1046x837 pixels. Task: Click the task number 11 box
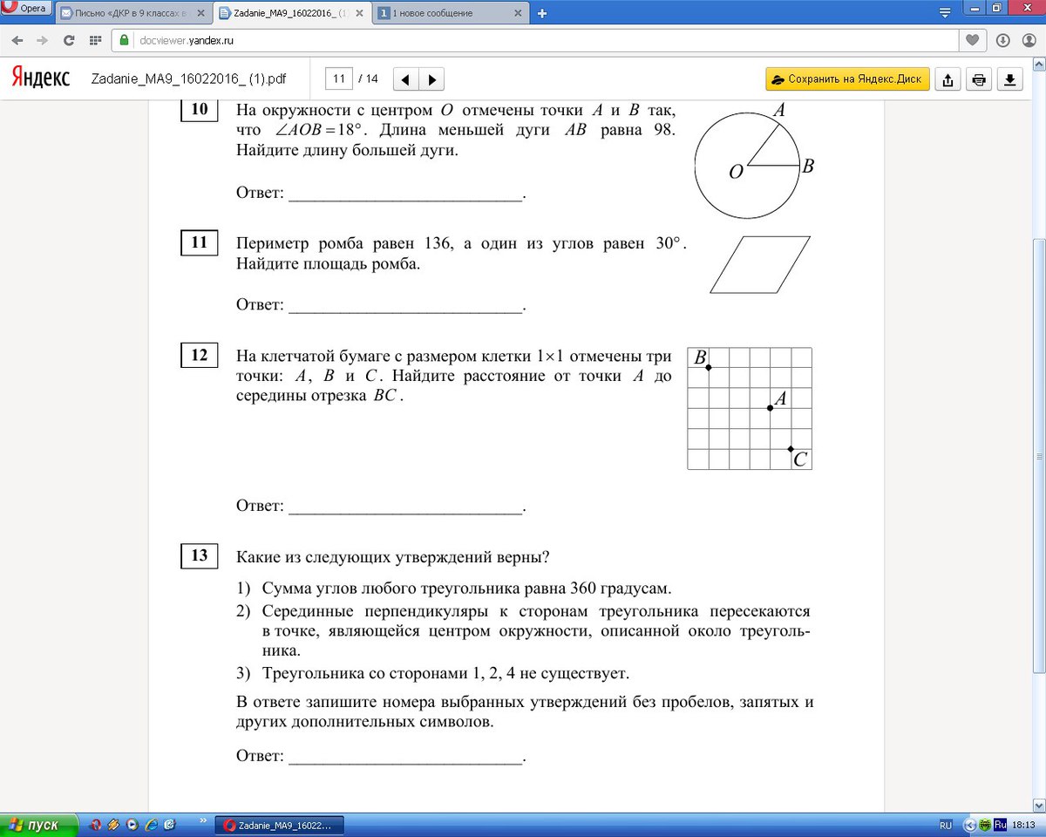(x=200, y=243)
